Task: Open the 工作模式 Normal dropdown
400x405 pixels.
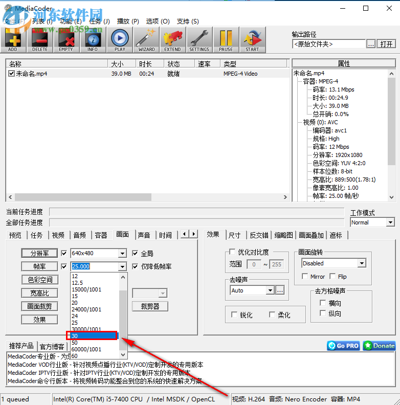Action: click(x=390, y=222)
